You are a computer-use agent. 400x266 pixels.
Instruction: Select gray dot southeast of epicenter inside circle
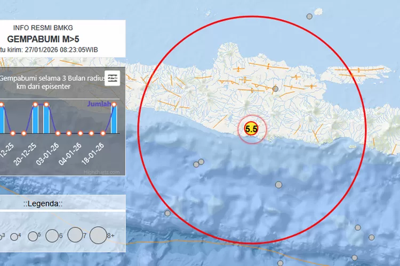(x=278, y=185)
